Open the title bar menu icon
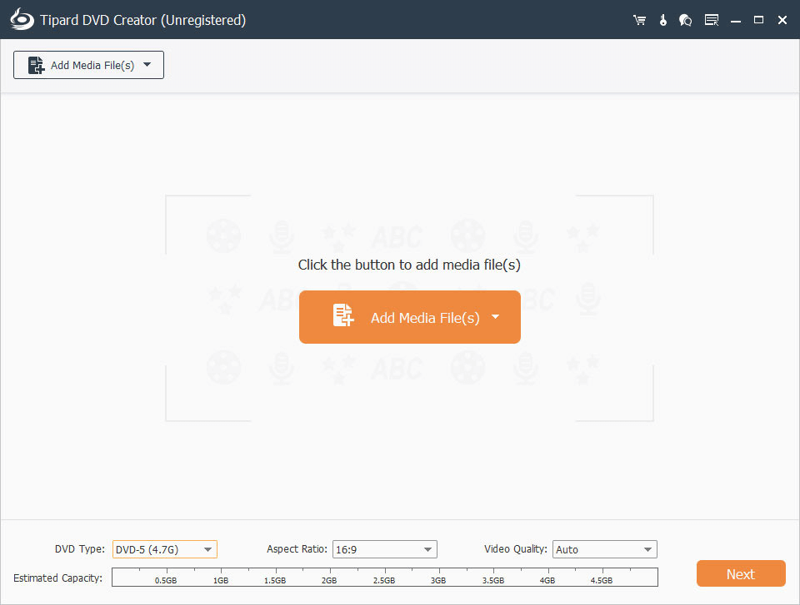 (x=711, y=20)
